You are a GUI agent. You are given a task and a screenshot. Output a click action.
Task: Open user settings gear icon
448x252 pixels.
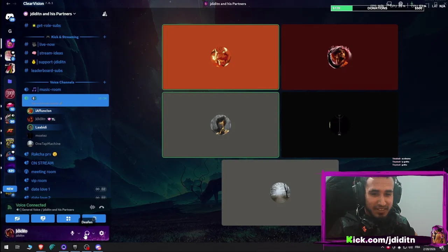[x=101, y=233]
